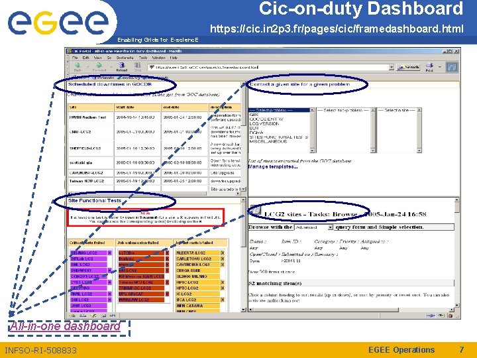The image size is (477, 358).
Task: Open the Help menu
Action: 174,58
